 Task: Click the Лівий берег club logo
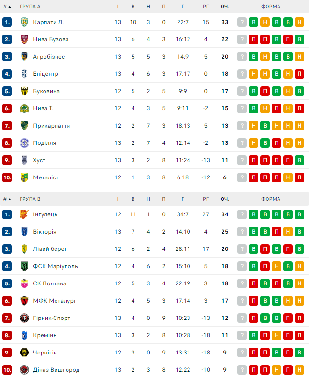pyautogui.click(x=24, y=249)
